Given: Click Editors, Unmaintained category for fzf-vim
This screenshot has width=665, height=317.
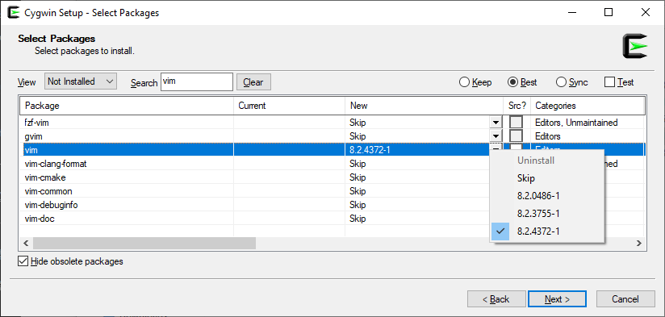Looking at the screenshot, I should coord(576,123).
